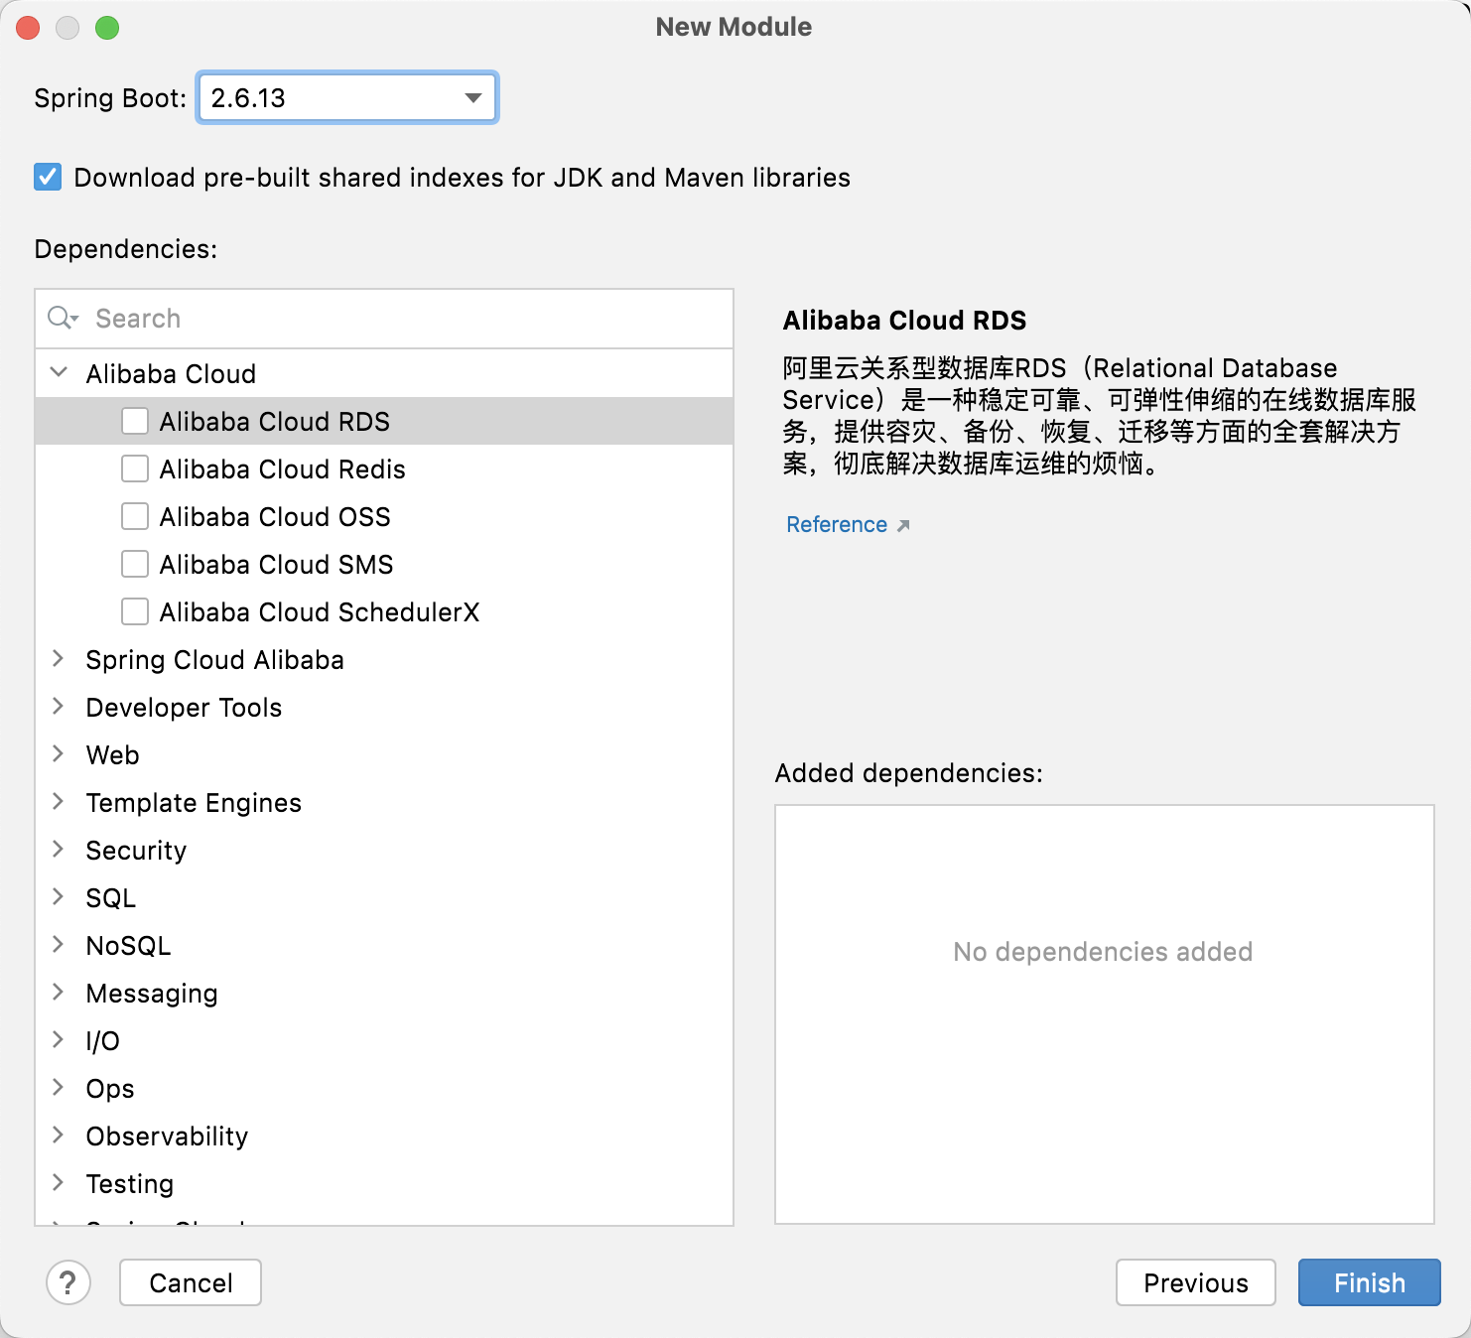
Task: Check Alibaba Cloud OSS dependency
Action: click(135, 516)
